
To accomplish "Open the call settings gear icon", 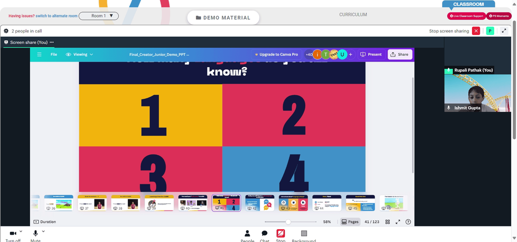I will pyautogui.click(x=6, y=31).
